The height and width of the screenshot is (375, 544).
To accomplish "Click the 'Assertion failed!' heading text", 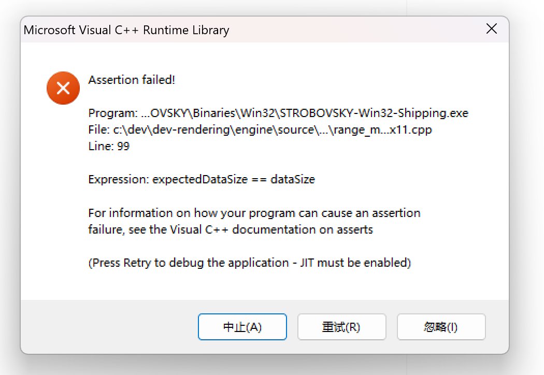I will (x=132, y=80).
